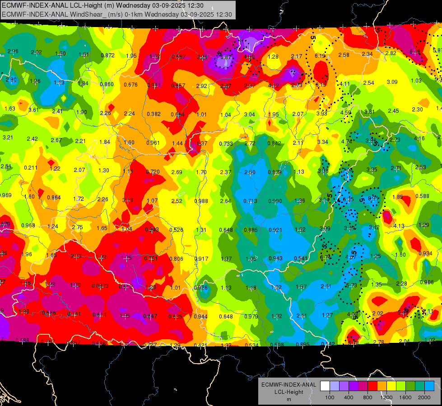Click the LCL-Height label in the legend

point(289,392)
